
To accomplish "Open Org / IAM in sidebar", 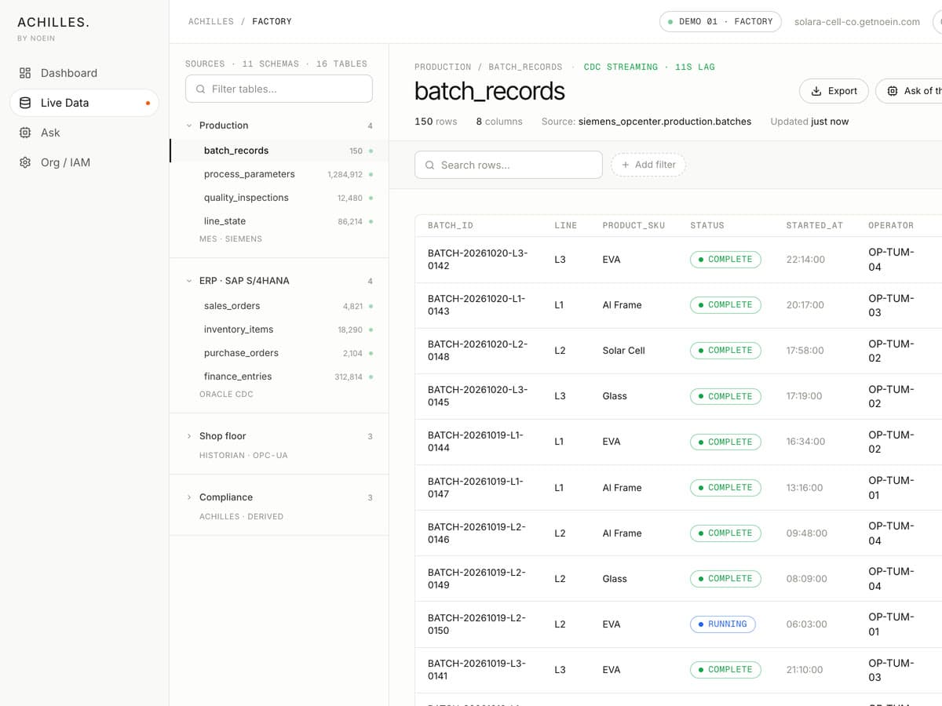I will 84,162.
